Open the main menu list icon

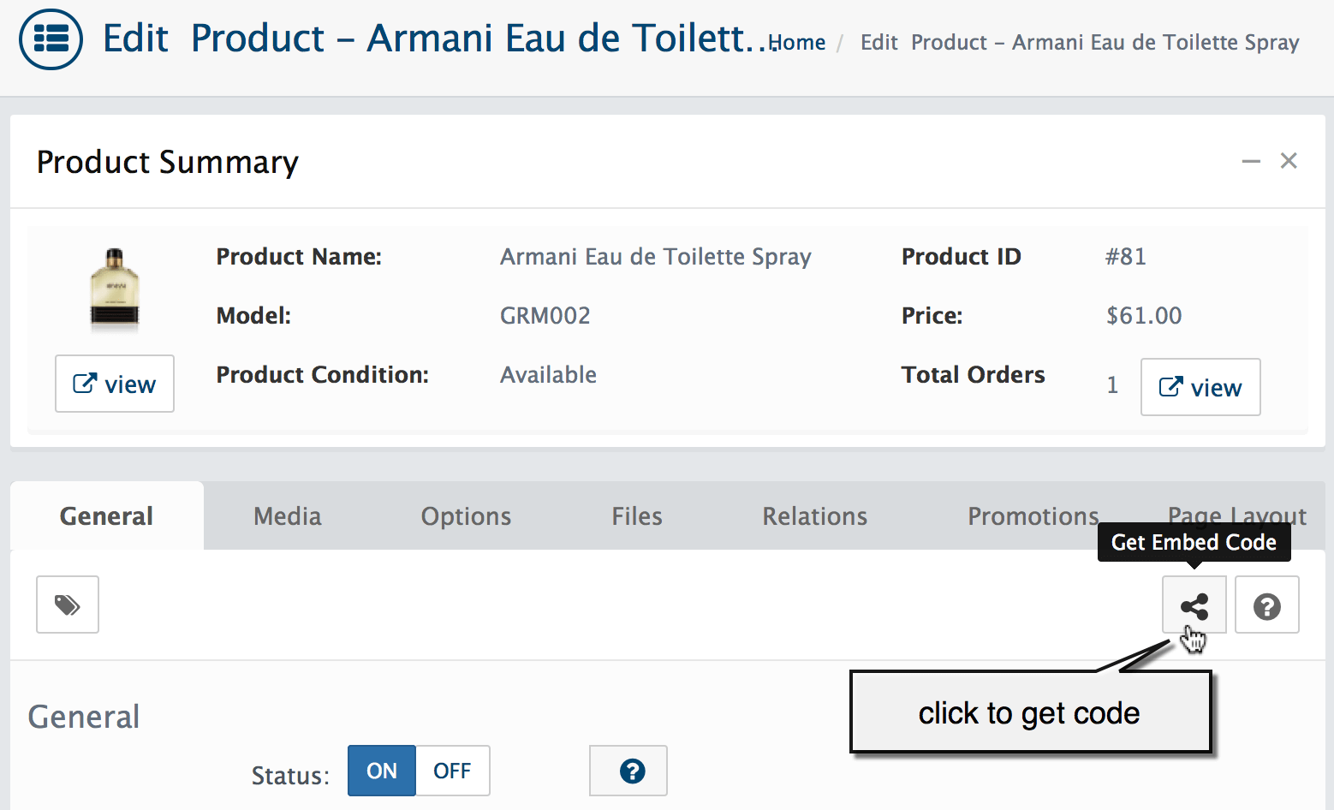[51, 39]
